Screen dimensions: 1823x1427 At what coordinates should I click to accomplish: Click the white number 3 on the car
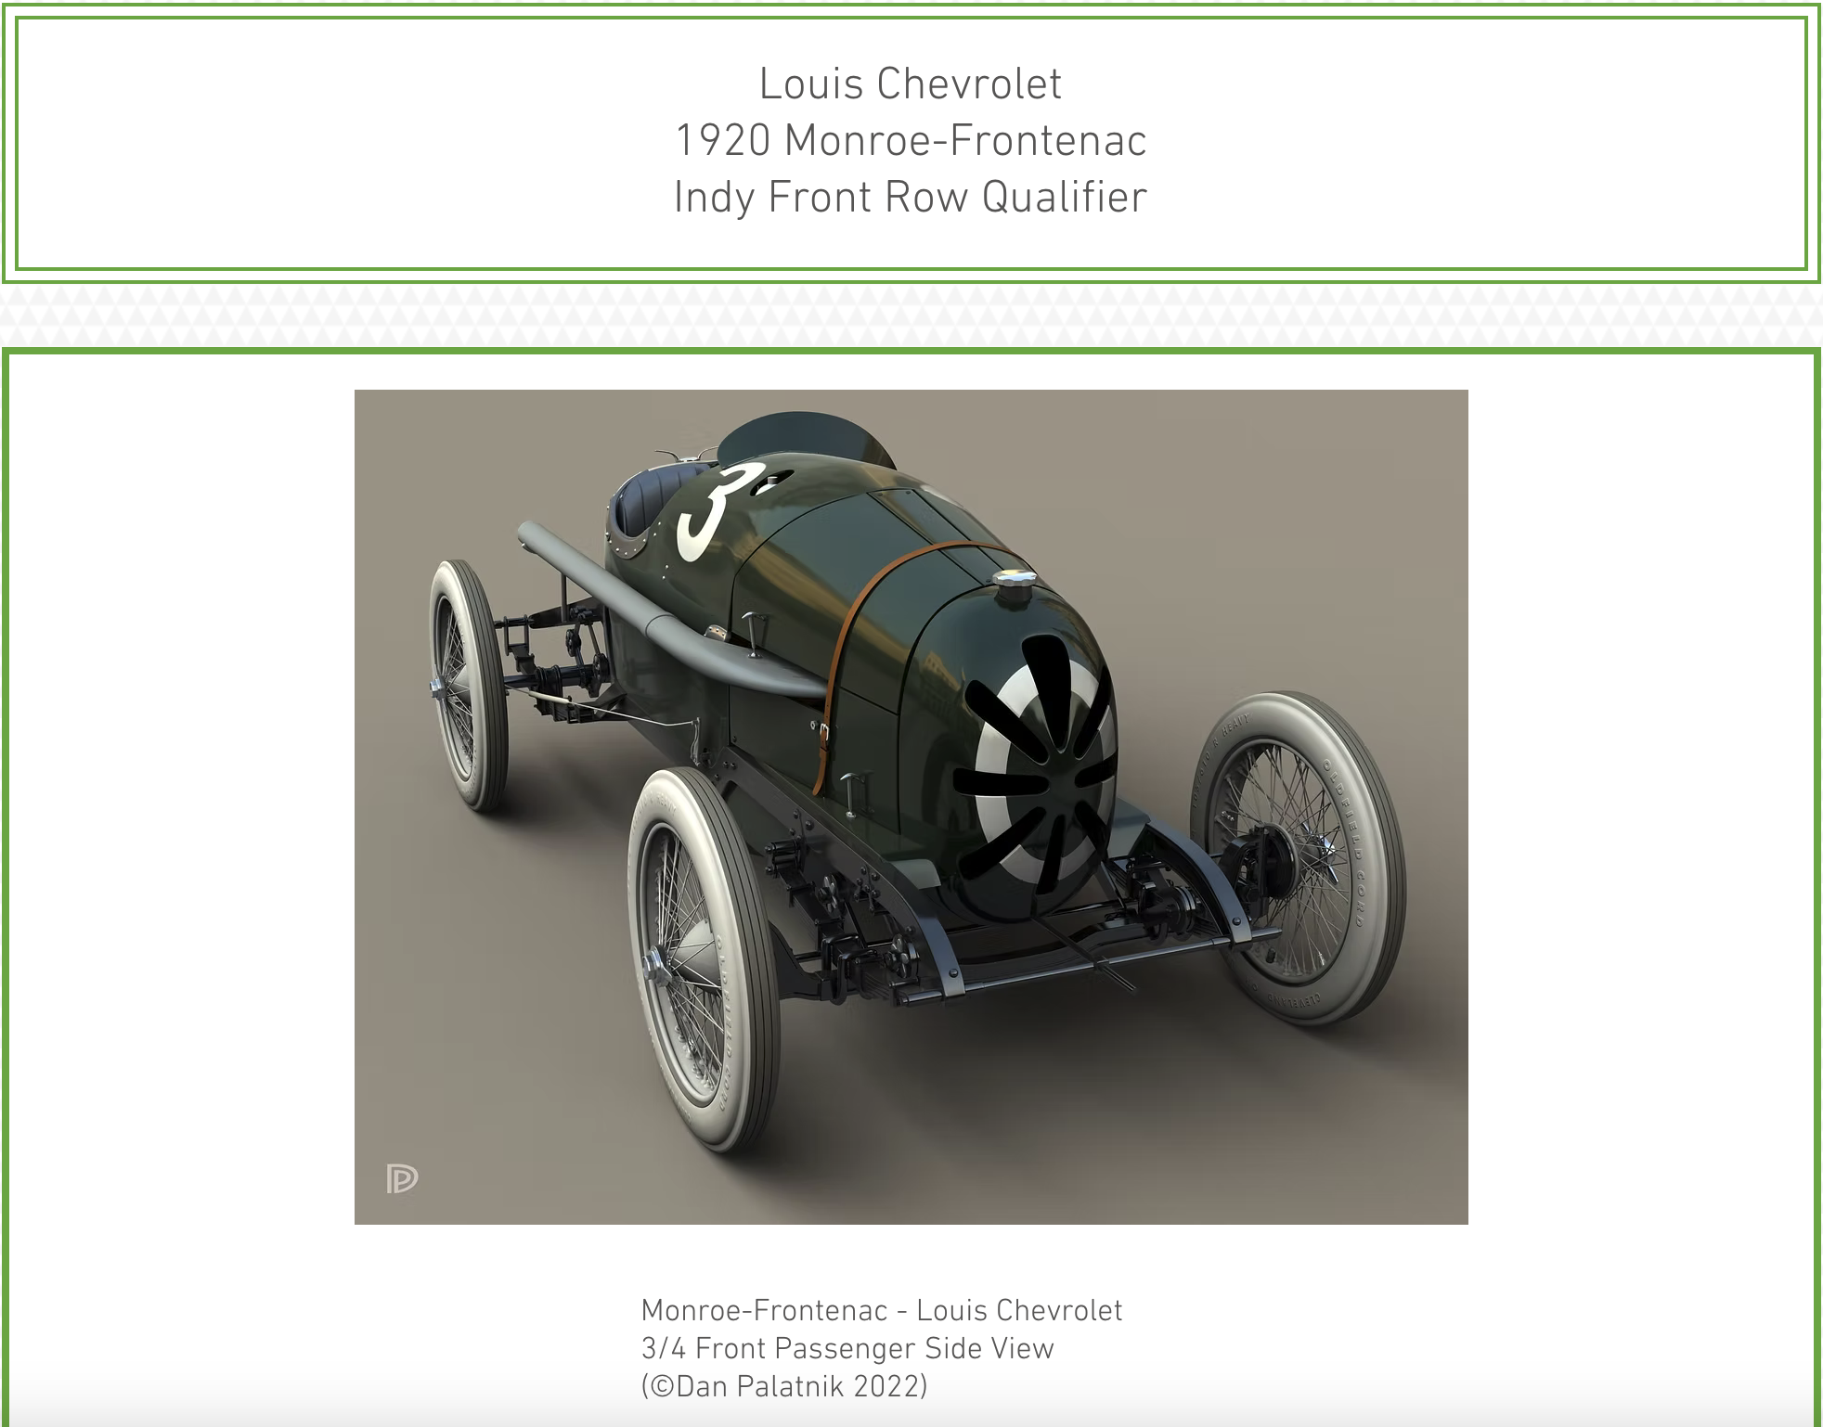[x=715, y=512]
